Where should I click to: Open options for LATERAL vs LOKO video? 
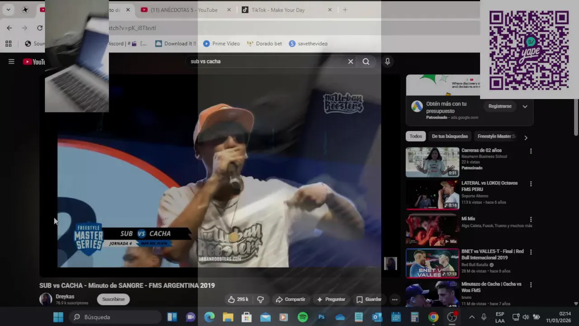tap(531, 184)
